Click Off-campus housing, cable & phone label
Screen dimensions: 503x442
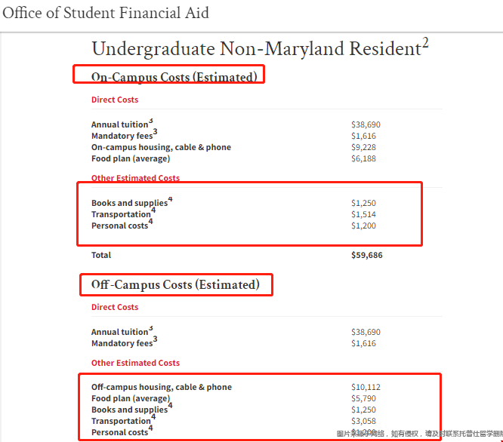[162, 387]
